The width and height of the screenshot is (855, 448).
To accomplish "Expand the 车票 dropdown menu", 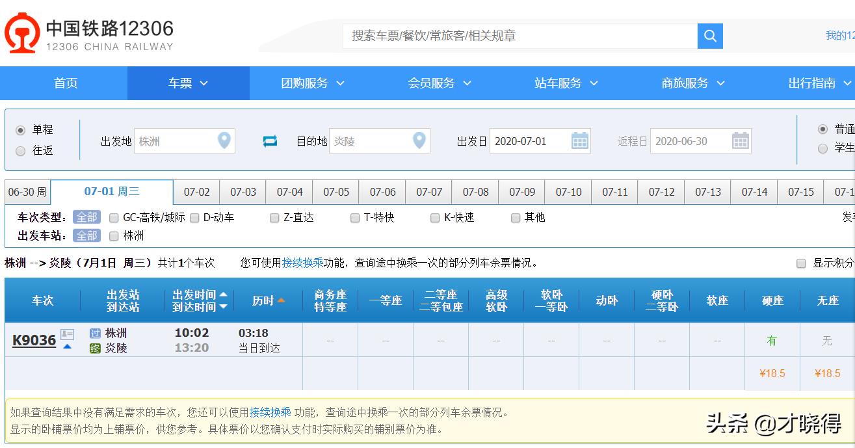I will [x=188, y=83].
